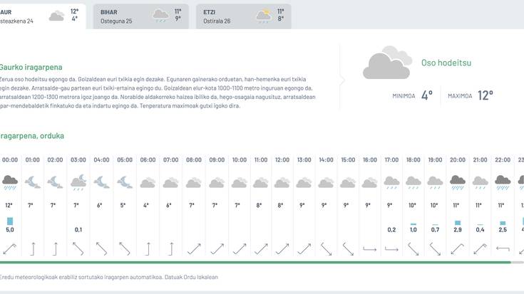Click the 06:00 cloudy icon
524x294 pixels.
coord(148,182)
